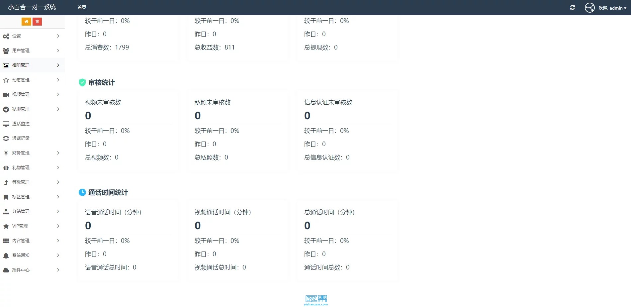Viewport: 631px width, 307px height.
Task: Click the video camera icon for 视频管理
Action: pos(6,94)
